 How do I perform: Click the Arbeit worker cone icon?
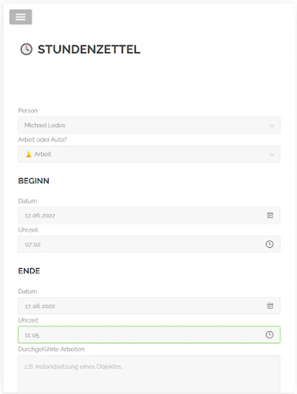pos(29,154)
